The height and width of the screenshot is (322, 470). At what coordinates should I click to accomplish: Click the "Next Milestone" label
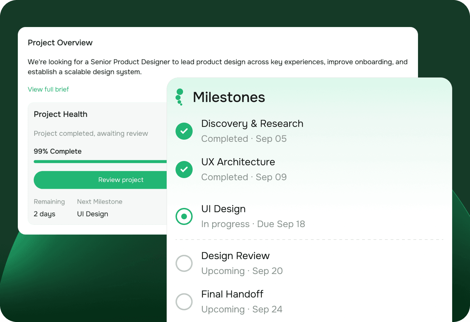pyautogui.click(x=100, y=202)
